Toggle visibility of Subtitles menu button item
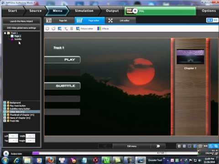The image size is (219, 164). [x=5, y=109]
